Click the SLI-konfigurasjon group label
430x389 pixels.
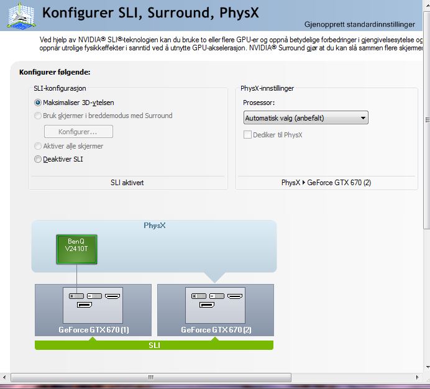[60, 88]
